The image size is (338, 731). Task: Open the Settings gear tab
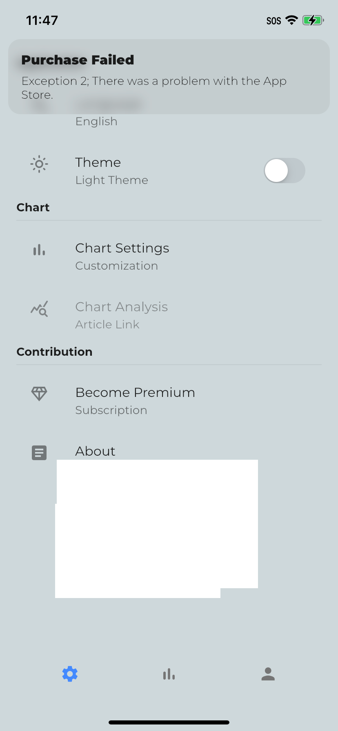tap(70, 674)
